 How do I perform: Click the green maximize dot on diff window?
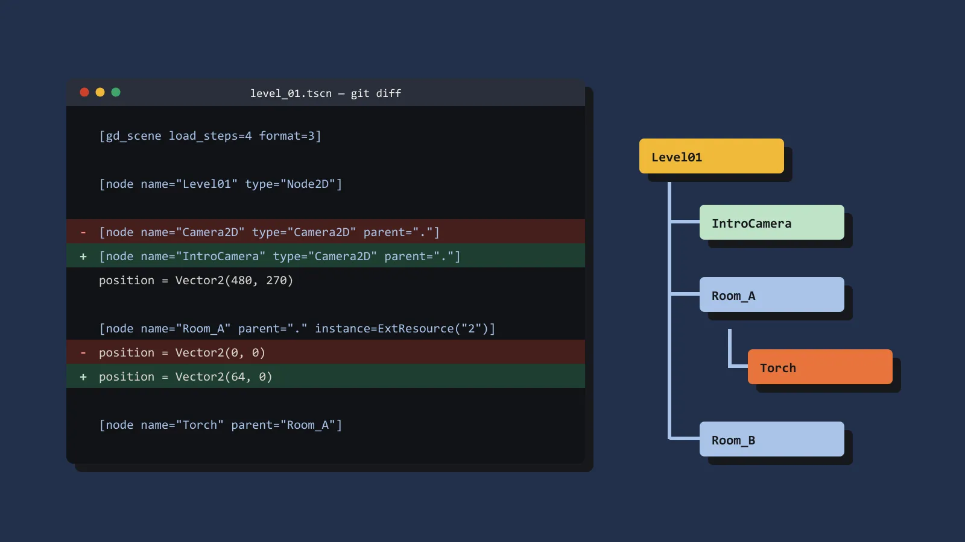coord(116,92)
